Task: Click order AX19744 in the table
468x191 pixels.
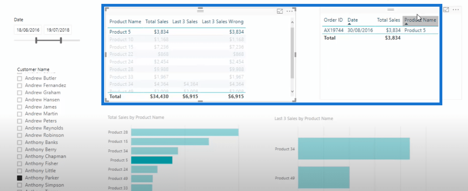Action: click(334, 30)
